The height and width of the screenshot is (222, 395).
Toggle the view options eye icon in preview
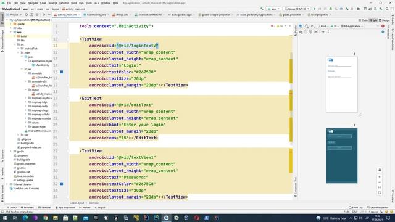(x=301, y=32)
